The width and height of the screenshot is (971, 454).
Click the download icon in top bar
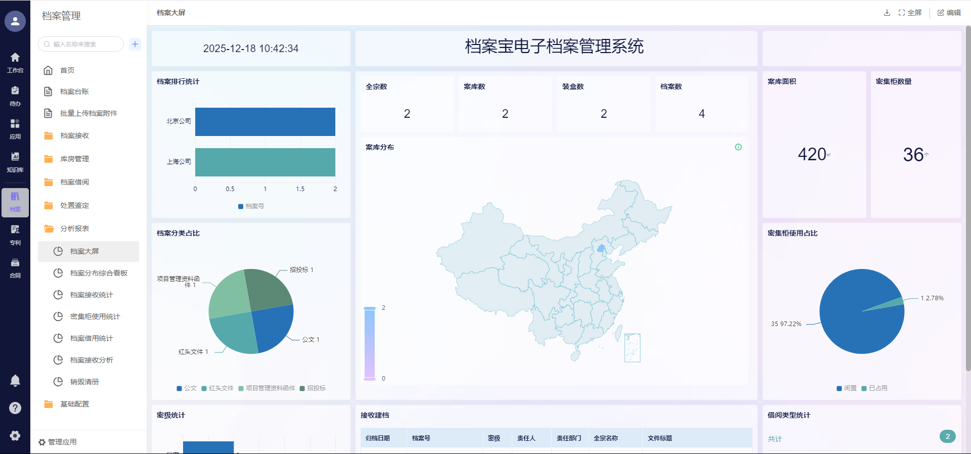pos(887,13)
